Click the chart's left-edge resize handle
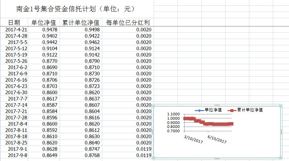 [153, 132]
